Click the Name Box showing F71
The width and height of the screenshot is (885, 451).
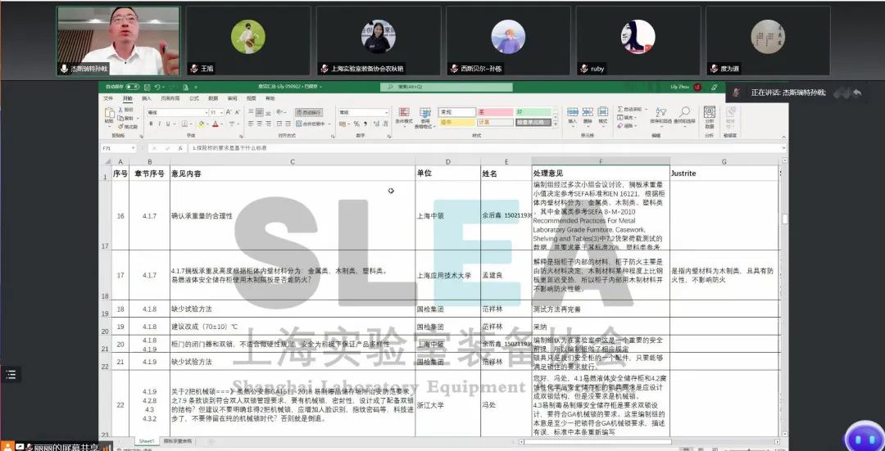[119, 147]
